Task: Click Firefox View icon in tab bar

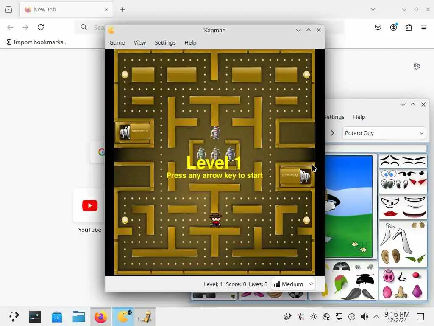Action: click(8, 10)
